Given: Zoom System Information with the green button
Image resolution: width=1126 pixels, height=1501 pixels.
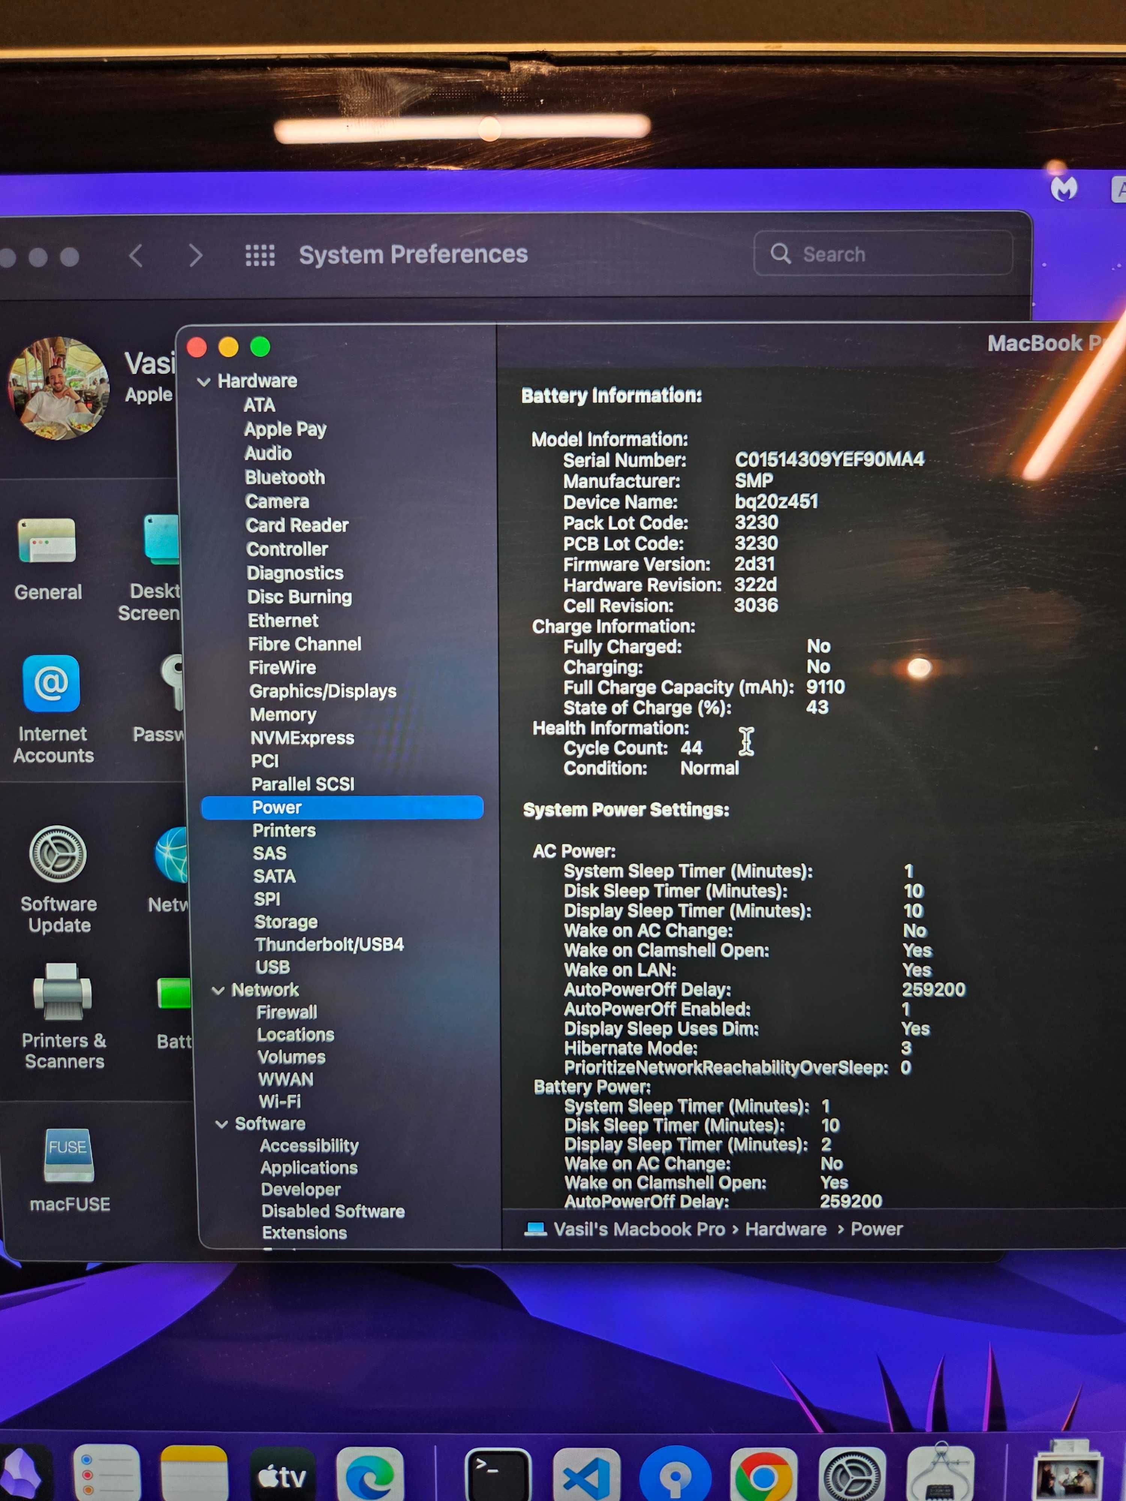Looking at the screenshot, I should pyautogui.click(x=260, y=347).
